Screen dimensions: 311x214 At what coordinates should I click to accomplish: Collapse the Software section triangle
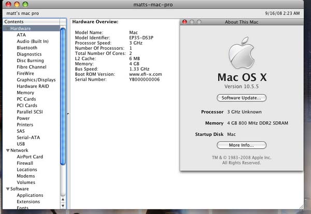[x=7, y=189]
